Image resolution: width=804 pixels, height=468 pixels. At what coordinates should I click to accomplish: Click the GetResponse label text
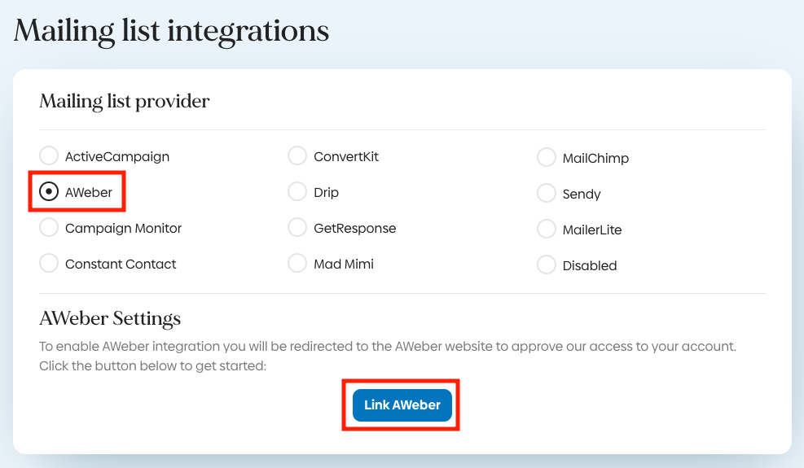click(x=354, y=228)
